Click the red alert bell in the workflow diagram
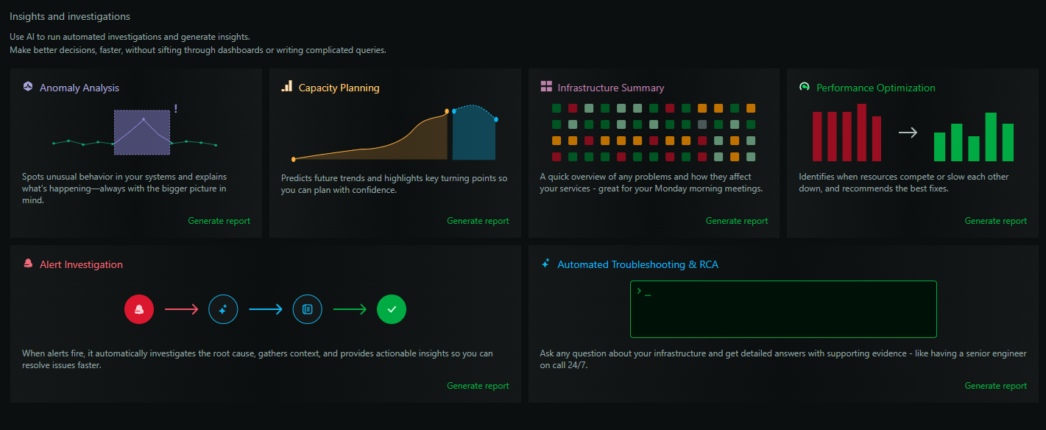 [x=139, y=309]
